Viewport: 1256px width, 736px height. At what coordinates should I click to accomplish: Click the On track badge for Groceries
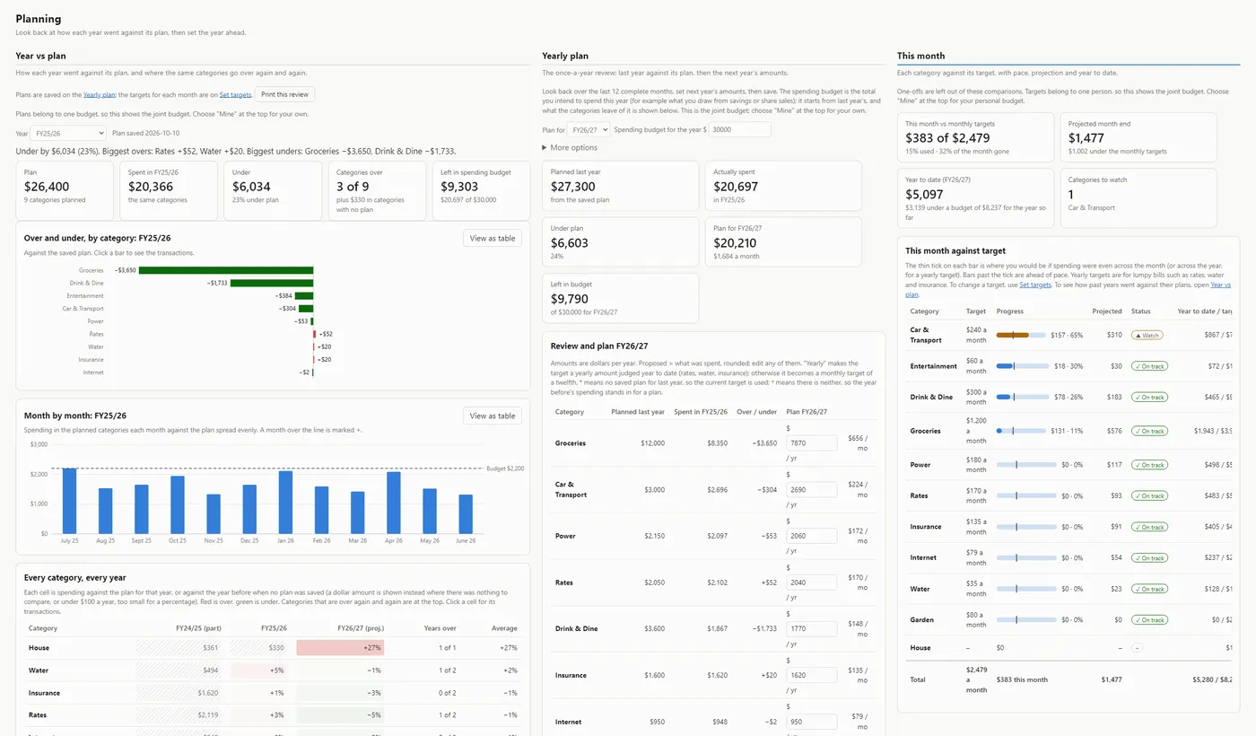tap(1149, 431)
